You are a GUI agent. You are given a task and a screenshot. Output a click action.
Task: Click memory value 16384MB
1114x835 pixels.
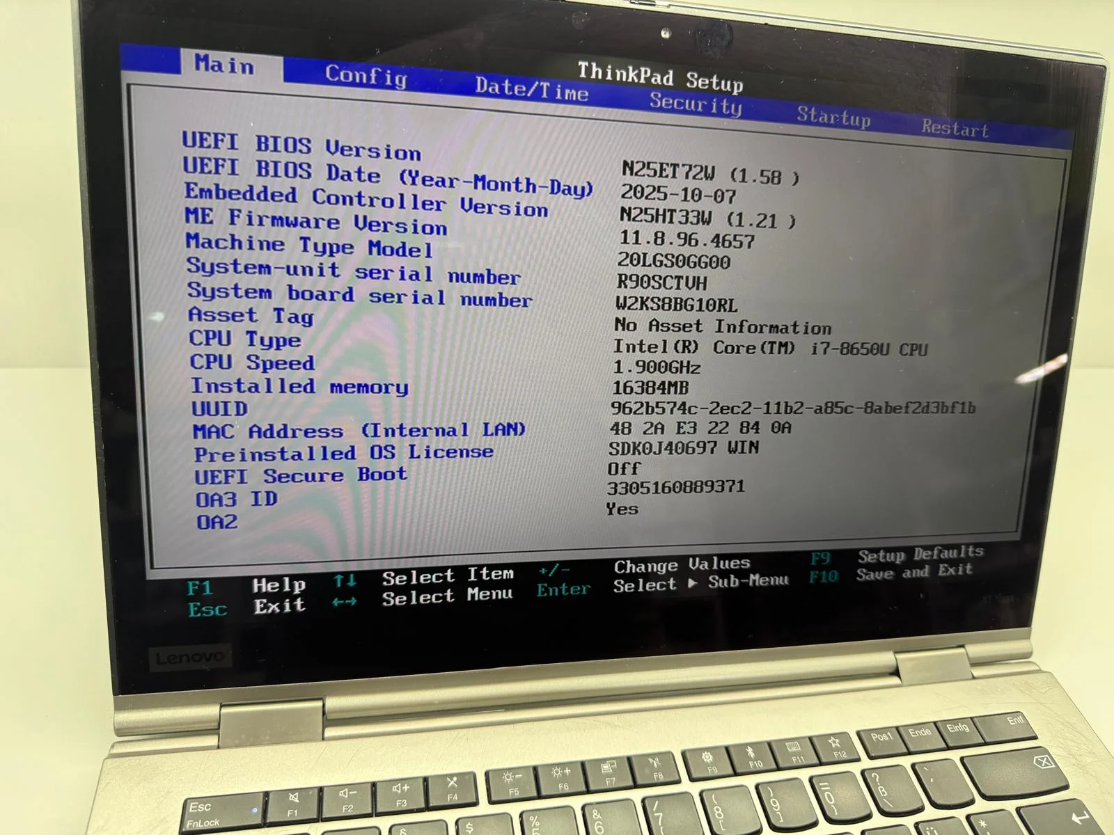click(650, 388)
